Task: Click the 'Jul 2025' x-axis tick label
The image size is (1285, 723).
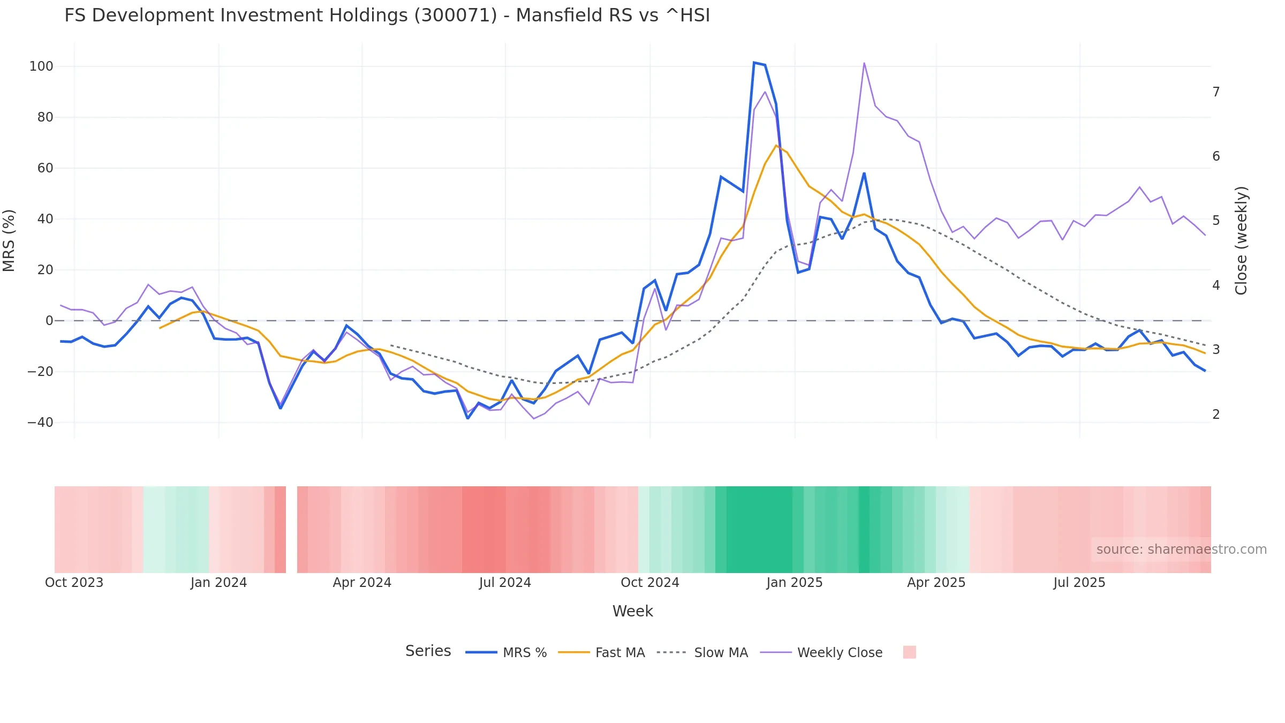Action: click(x=1079, y=583)
